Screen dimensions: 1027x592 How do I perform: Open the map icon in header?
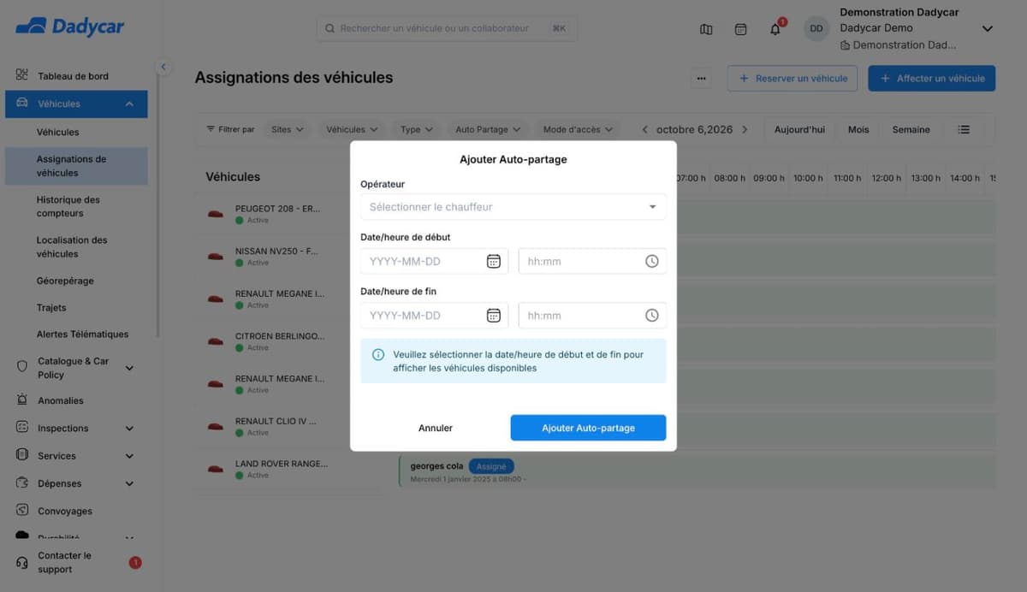click(706, 29)
